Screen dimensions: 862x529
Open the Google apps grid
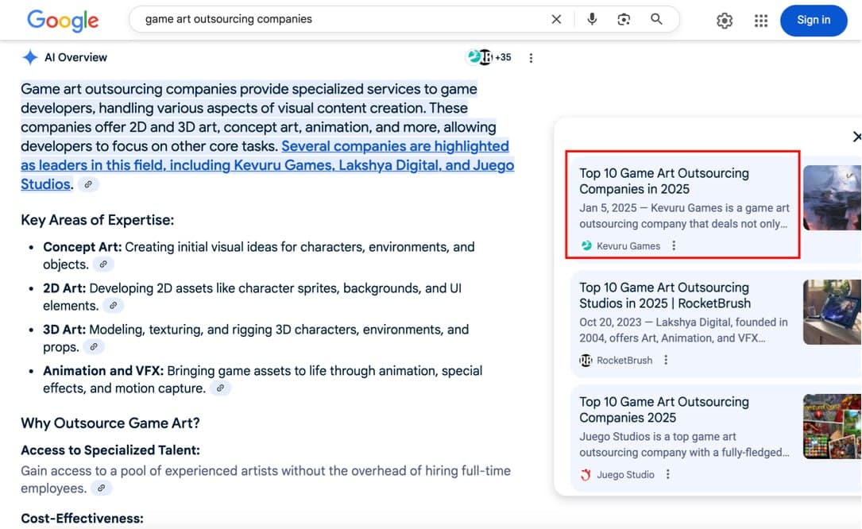[x=761, y=21]
